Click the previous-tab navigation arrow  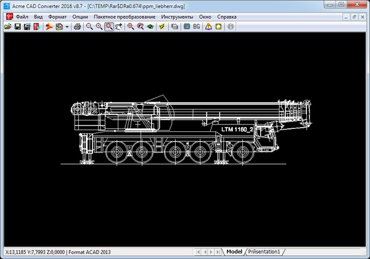coord(205,252)
